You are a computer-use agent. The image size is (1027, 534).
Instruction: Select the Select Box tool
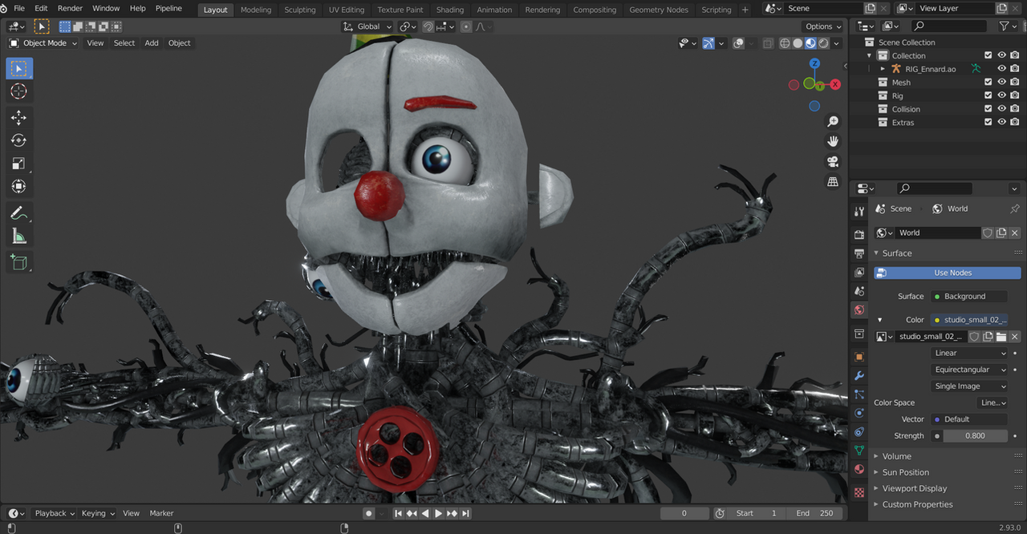19,69
